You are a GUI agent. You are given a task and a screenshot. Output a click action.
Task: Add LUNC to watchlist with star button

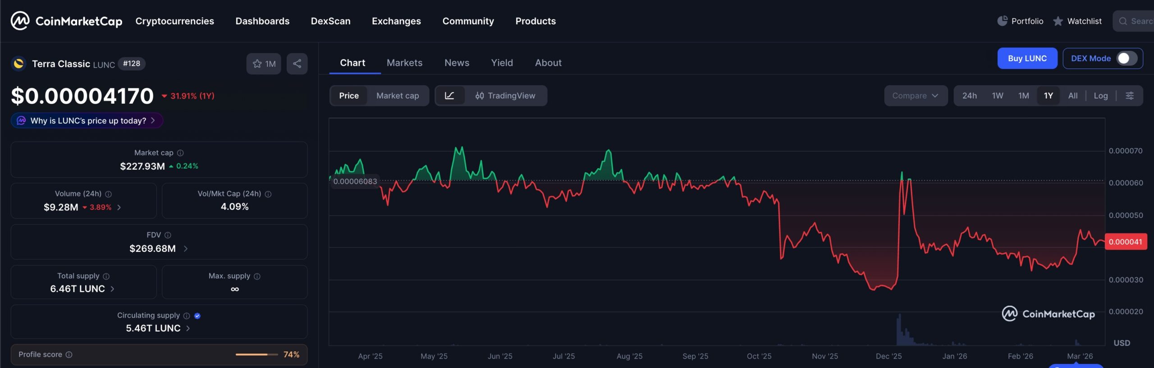pyautogui.click(x=264, y=64)
